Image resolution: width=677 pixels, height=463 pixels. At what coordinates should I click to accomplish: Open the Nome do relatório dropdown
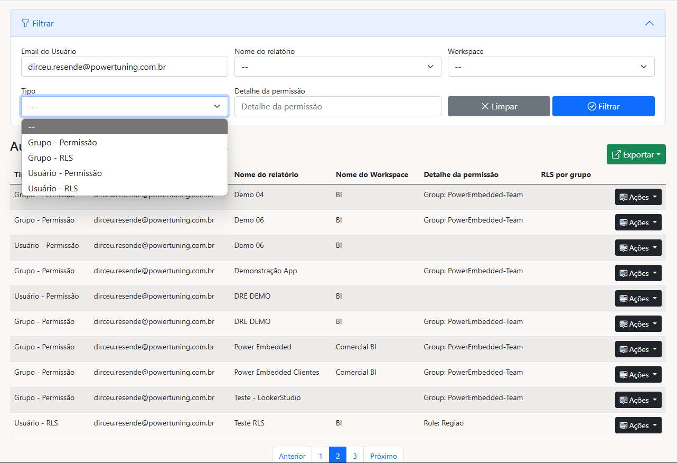(337, 67)
